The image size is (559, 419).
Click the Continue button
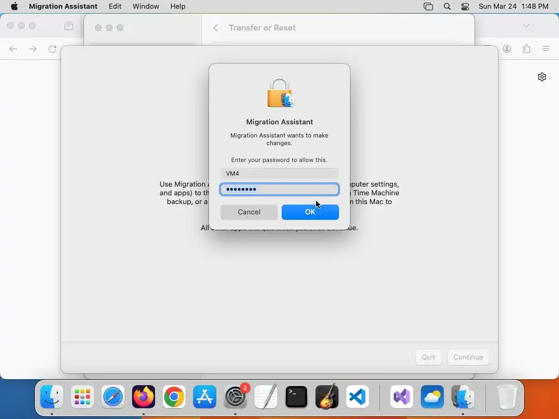tap(468, 357)
